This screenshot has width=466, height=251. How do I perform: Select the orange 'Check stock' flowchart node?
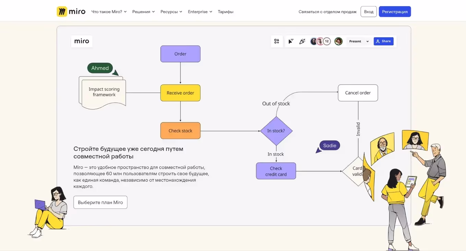[180, 131]
